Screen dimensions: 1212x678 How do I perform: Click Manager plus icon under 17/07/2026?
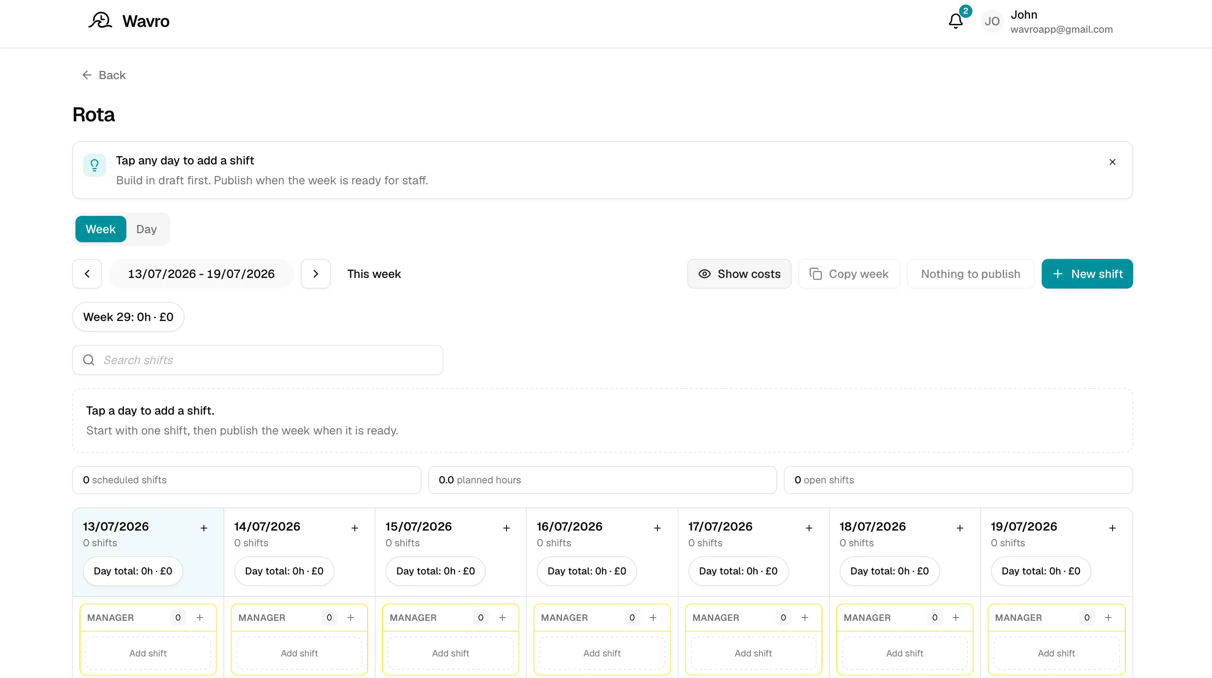point(805,618)
